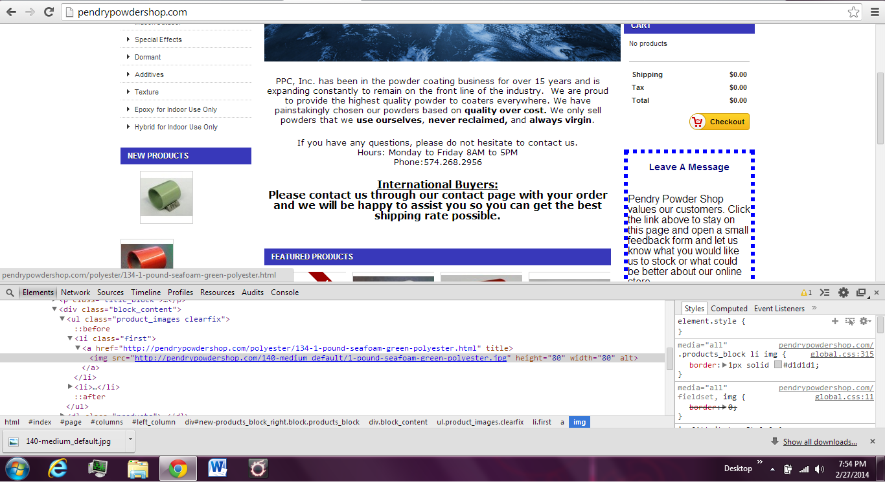Open the Dormant category link

coord(148,57)
